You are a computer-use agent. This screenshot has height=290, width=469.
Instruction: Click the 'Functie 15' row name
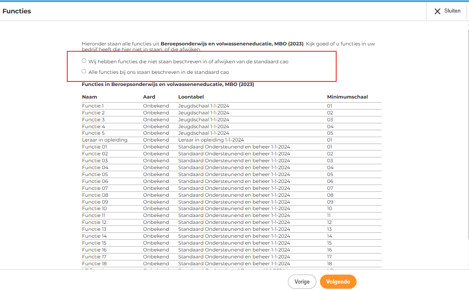click(94, 243)
